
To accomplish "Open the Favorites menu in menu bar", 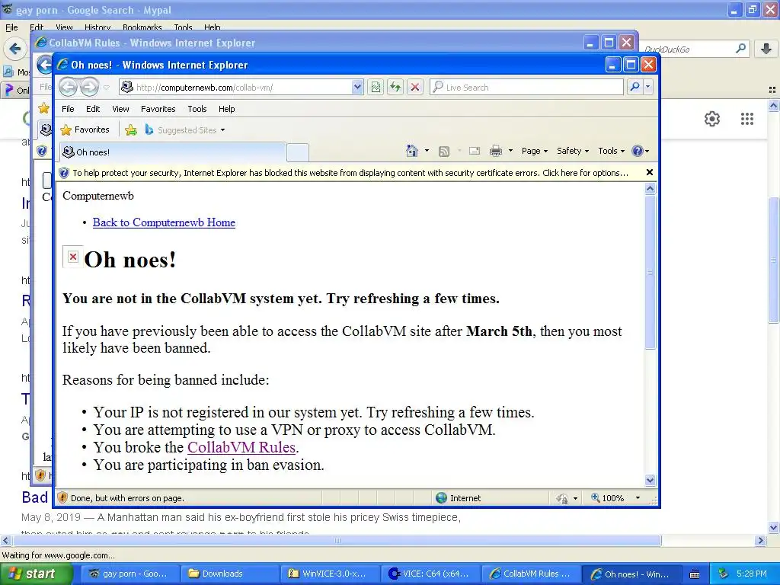I will tap(158, 109).
